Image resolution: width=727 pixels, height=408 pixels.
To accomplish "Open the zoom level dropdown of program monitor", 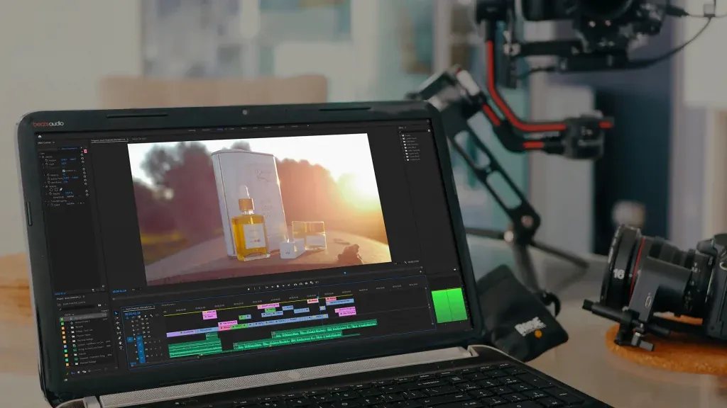I will click(137, 289).
